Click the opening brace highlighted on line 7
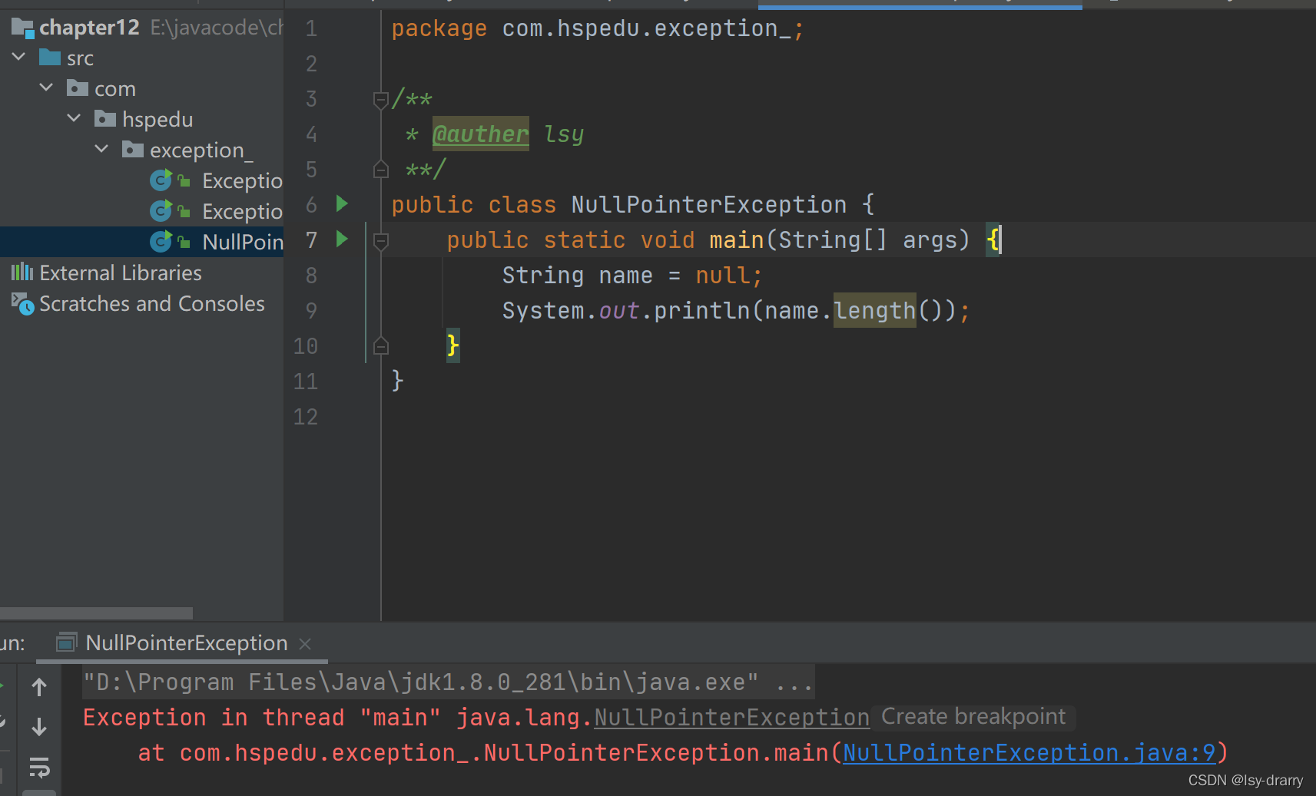Image resolution: width=1316 pixels, height=796 pixels. coord(993,239)
